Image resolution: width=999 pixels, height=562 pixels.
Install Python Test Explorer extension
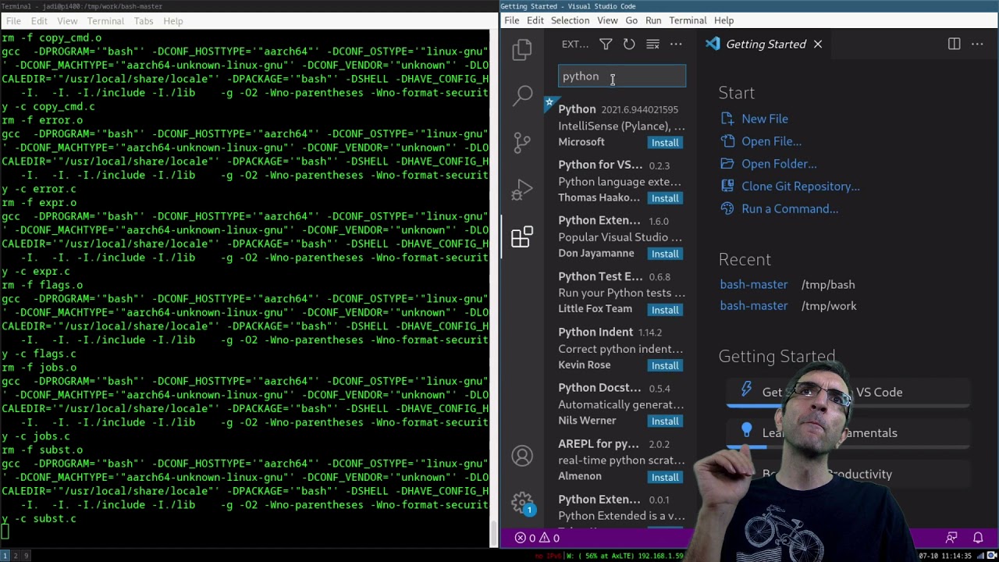[x=665, y=310]
